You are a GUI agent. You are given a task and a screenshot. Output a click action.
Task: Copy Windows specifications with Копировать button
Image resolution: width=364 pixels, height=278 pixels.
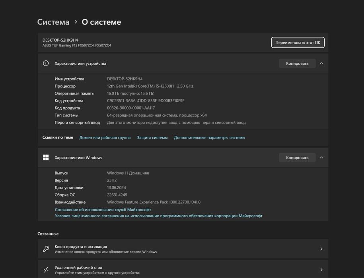[297, 158]
